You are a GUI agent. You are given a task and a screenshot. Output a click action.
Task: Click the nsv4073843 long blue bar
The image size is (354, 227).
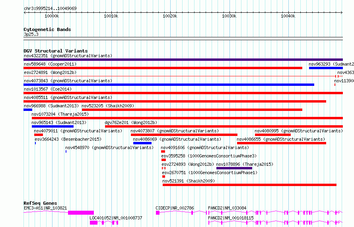169,85
